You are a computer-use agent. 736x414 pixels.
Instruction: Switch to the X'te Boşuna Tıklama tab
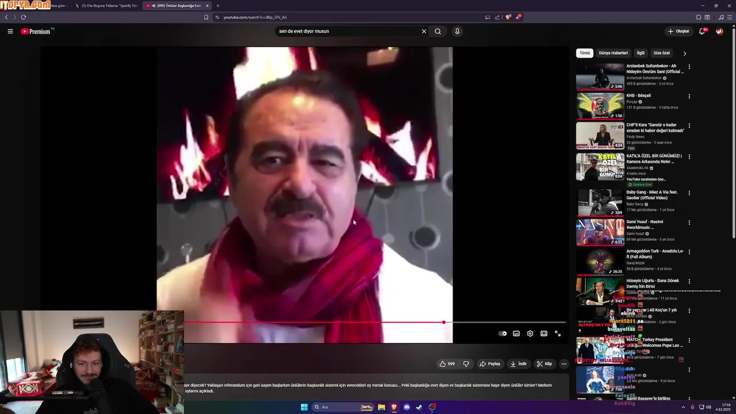[x=106, y=6]
